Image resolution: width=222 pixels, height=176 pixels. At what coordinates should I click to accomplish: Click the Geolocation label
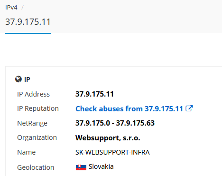36,167
